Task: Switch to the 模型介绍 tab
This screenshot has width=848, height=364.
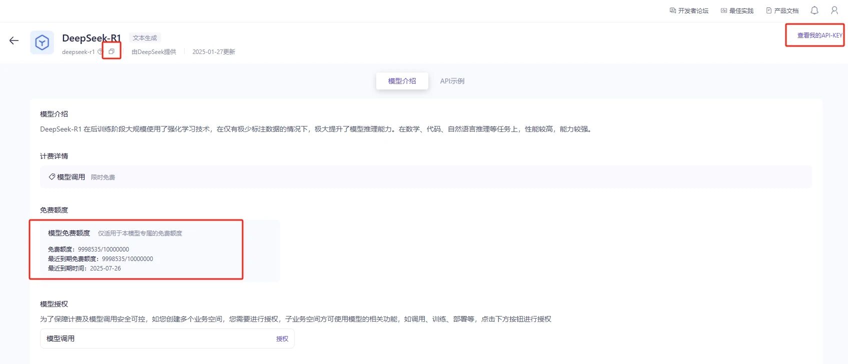Action: click(x=402, y=81)
